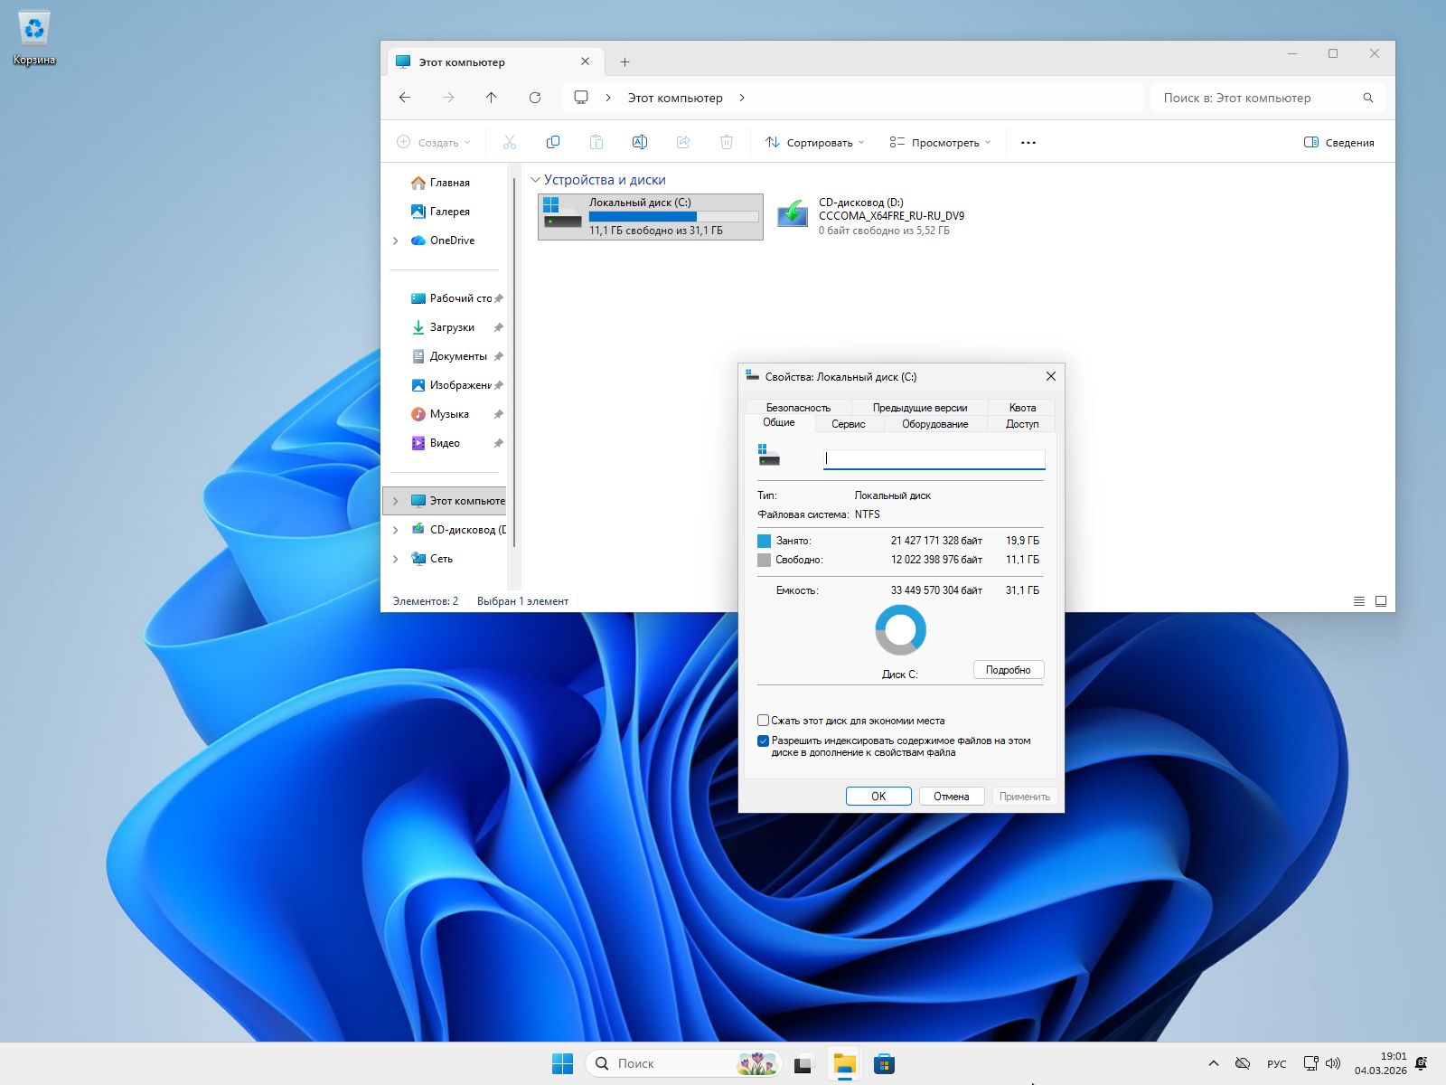This screenshot has width=1446, height=1085.
Task: Click the Paste icon in the toolbar
Action: click(x=596, y=142)
